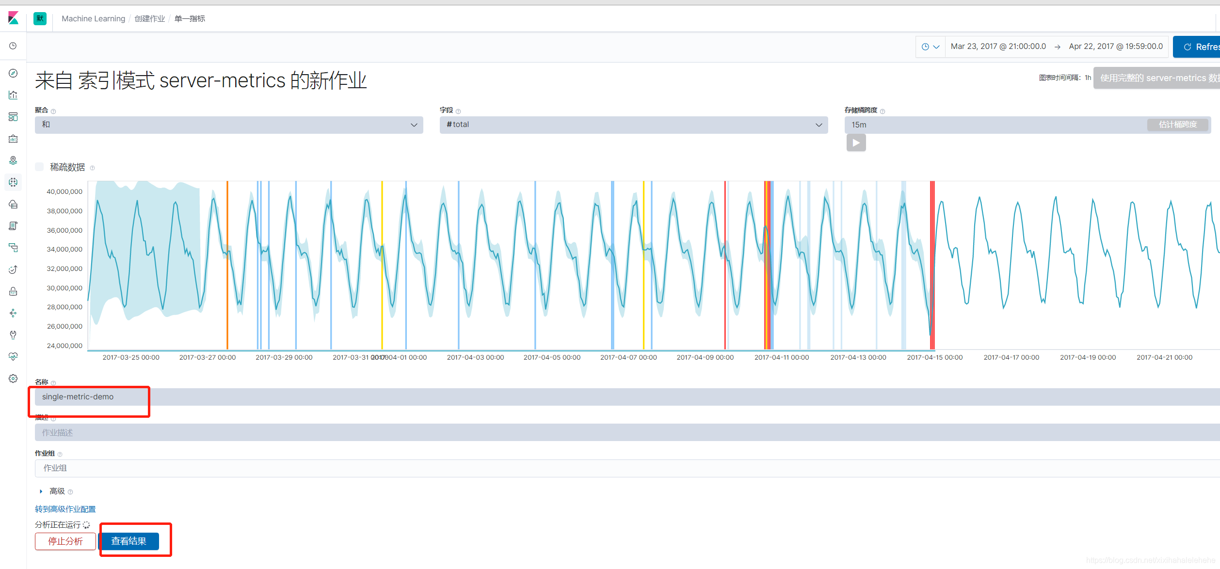
Task: Focus the 作业描述 description field
Action: point(627,432)
